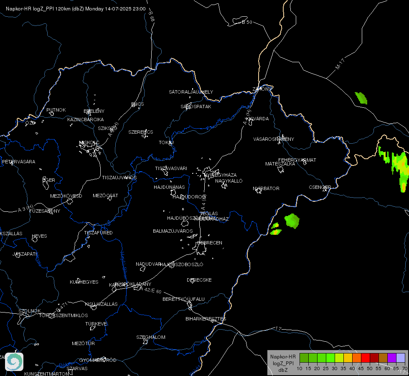Click the SZARVAS town label
409x376 pixels.
(77, 368)
